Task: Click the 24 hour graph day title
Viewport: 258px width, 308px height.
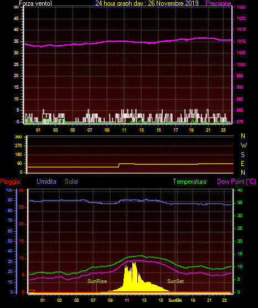Action: 147,3
